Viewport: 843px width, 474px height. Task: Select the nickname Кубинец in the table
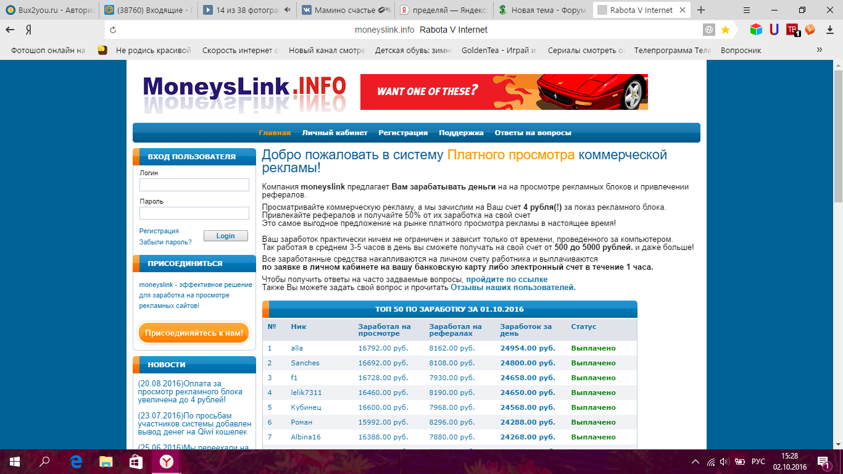(x=306, y=407)
